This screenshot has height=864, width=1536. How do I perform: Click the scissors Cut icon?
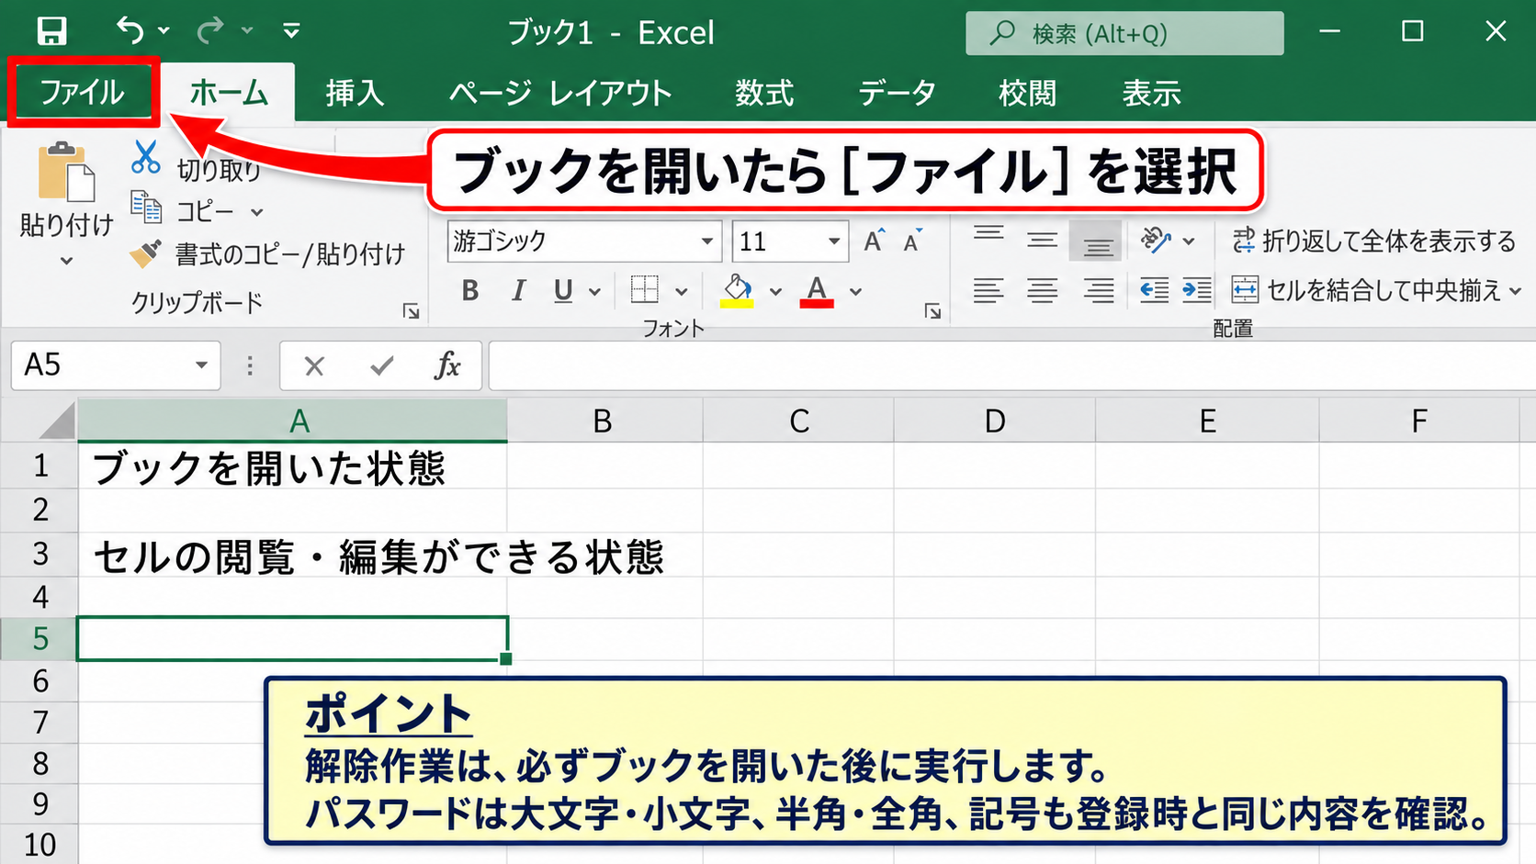[x=145, y=157]
